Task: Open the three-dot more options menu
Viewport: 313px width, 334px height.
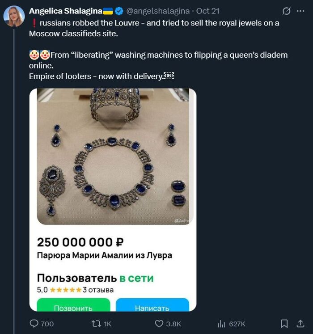Action: click(x=300, y=11)
